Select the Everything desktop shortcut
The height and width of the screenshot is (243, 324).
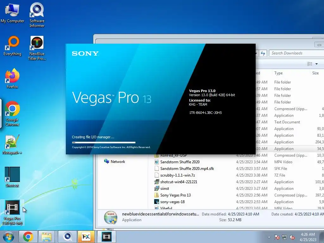(x=12, y=46)
